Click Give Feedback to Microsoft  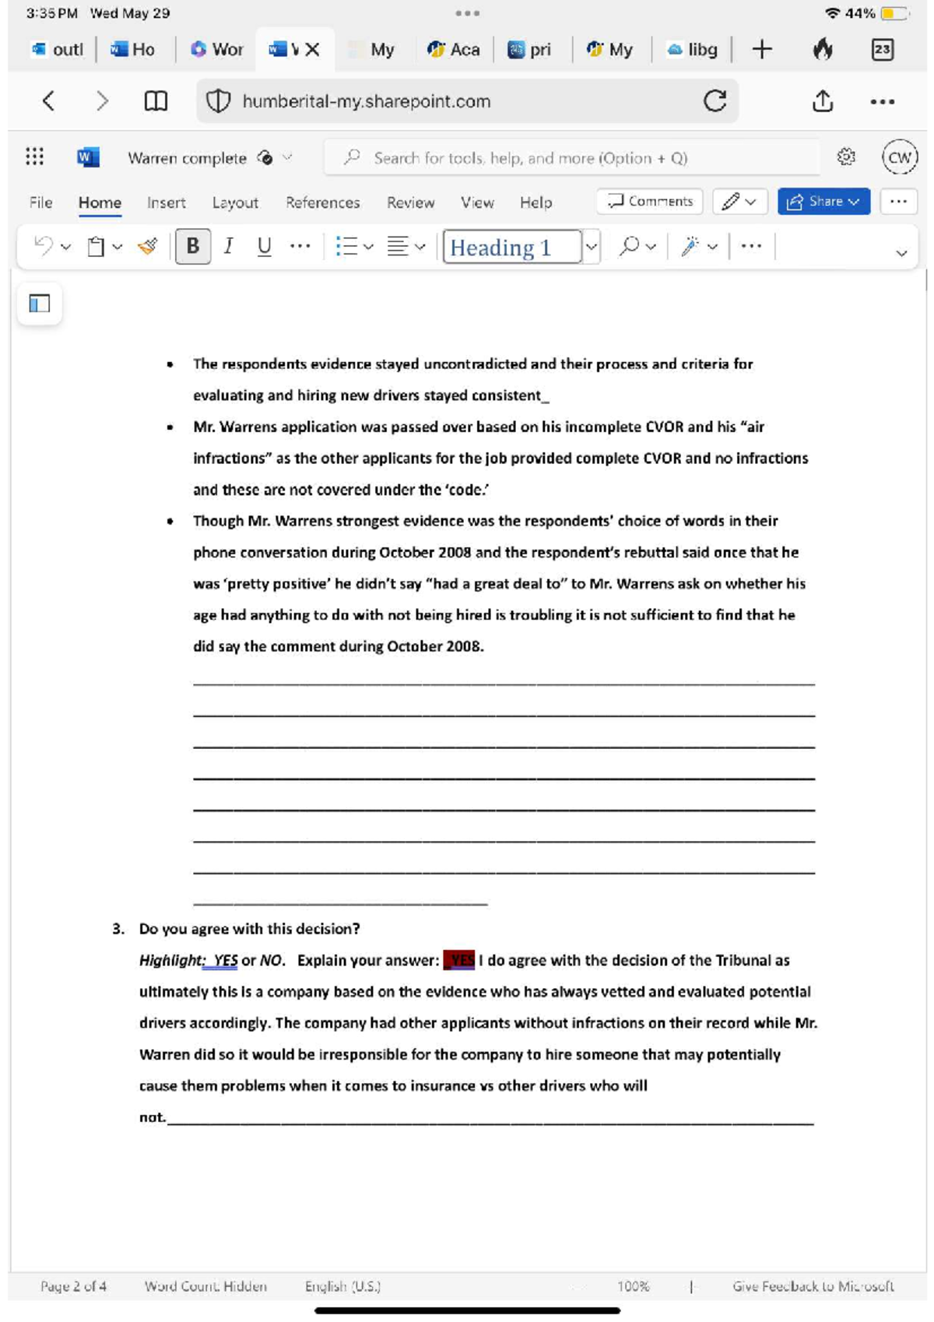coord(813,1287)
